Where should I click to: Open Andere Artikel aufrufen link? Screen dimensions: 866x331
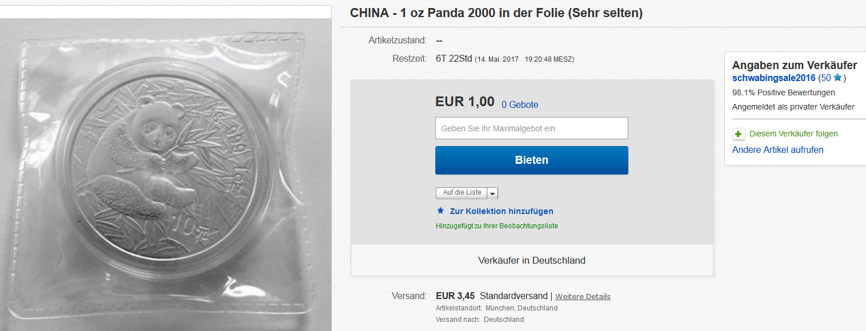778,150
